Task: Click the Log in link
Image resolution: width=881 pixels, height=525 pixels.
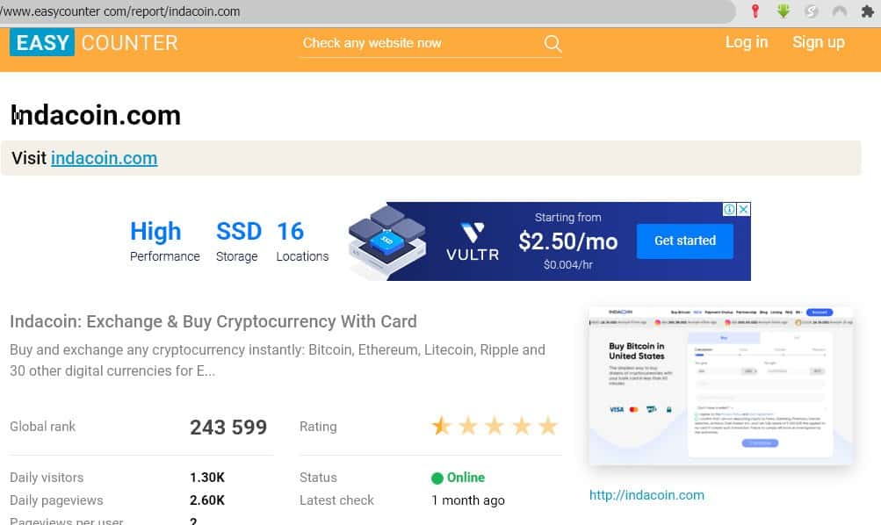Action: pos(746,42)
